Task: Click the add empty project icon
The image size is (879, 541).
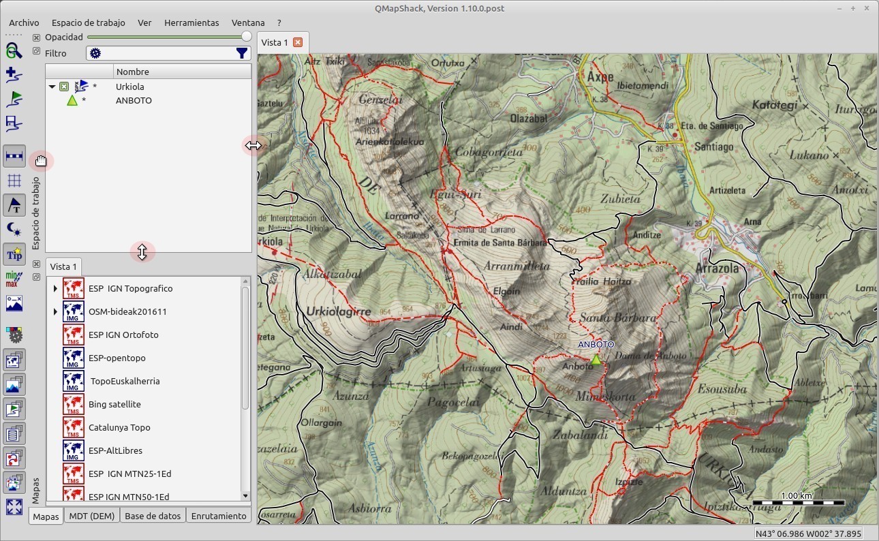Action: [x=14, y=75]
